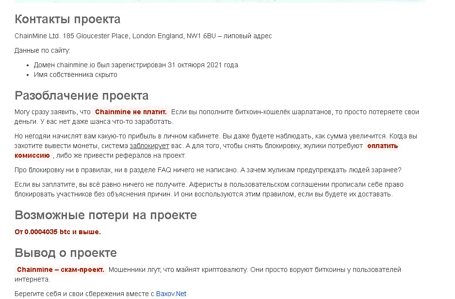Click the red text «Chainmine не платит.»
The width and height of the screenshot is (455, 299).
pyautogui.click(x=131, y=112)
